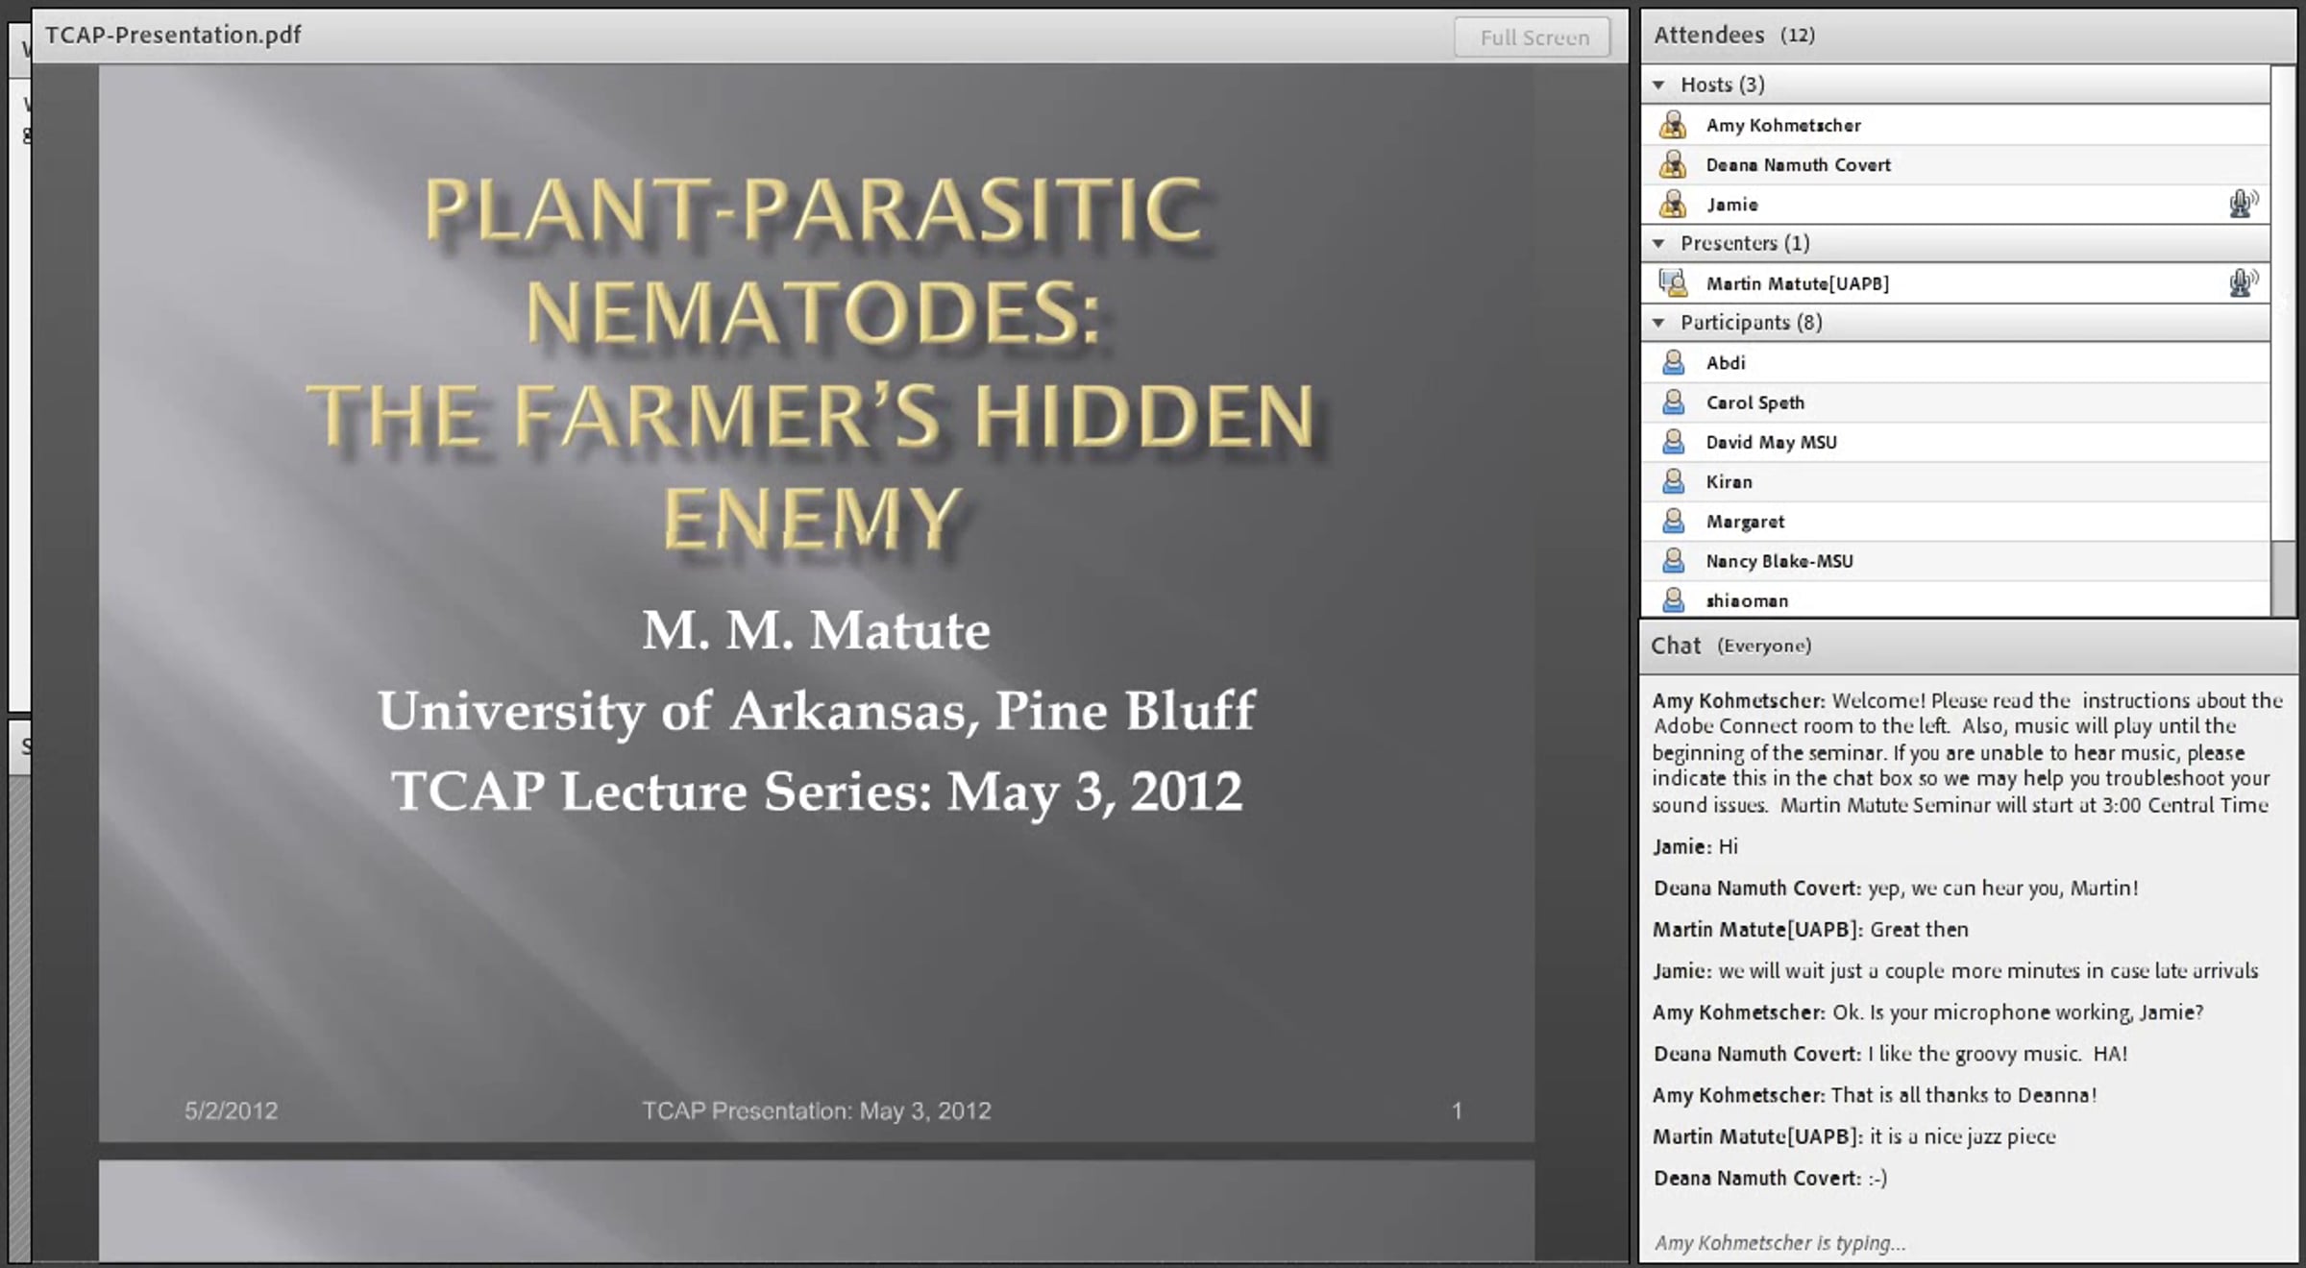Select participant Carol Speth
This screenshot has height=1268, width=2306.
pyautogui.click(x=1755, y=402)
